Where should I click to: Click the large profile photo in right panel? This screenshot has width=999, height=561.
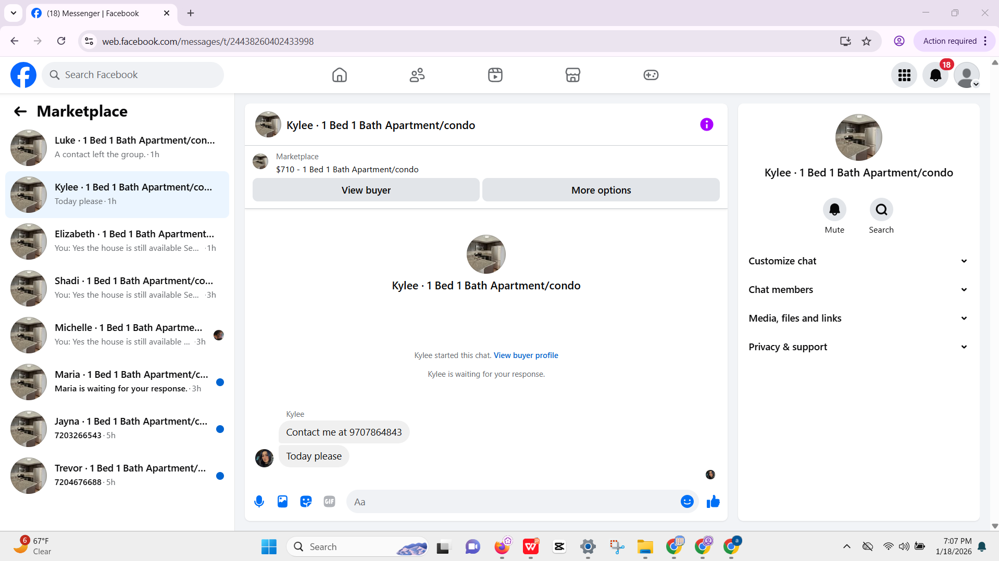tap(858, 137)
